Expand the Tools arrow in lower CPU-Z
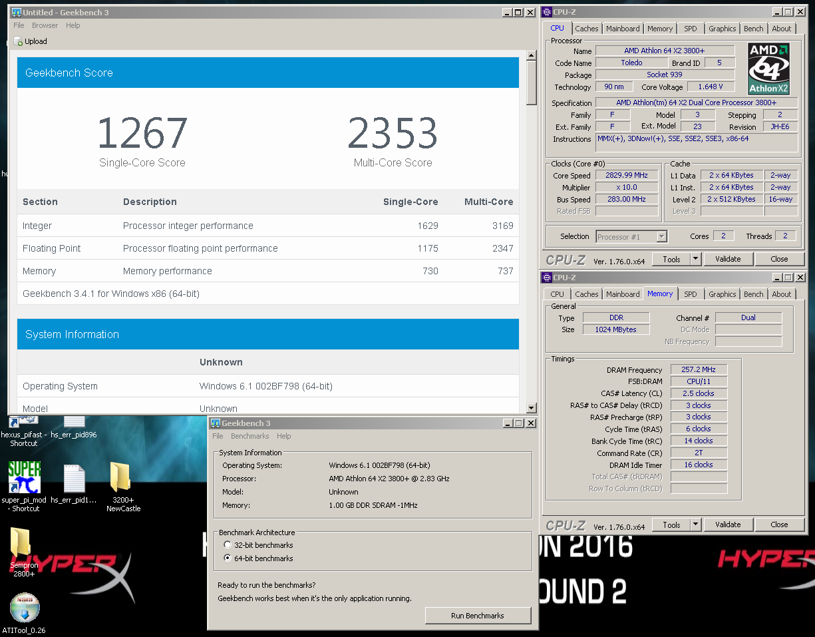Screen dimensions: 815x637 click(x=696, y=525)
